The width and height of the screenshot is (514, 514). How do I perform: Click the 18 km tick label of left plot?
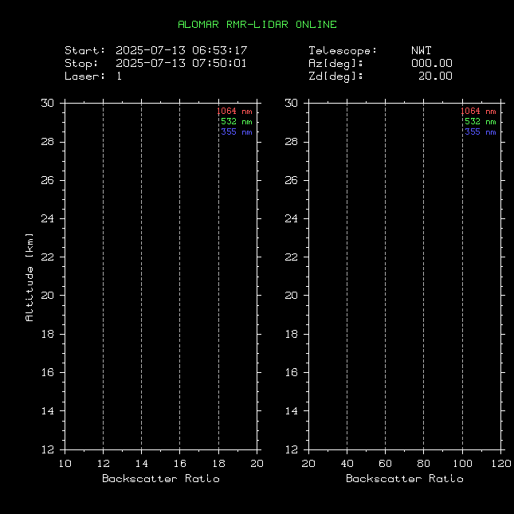tap(48, 334)
